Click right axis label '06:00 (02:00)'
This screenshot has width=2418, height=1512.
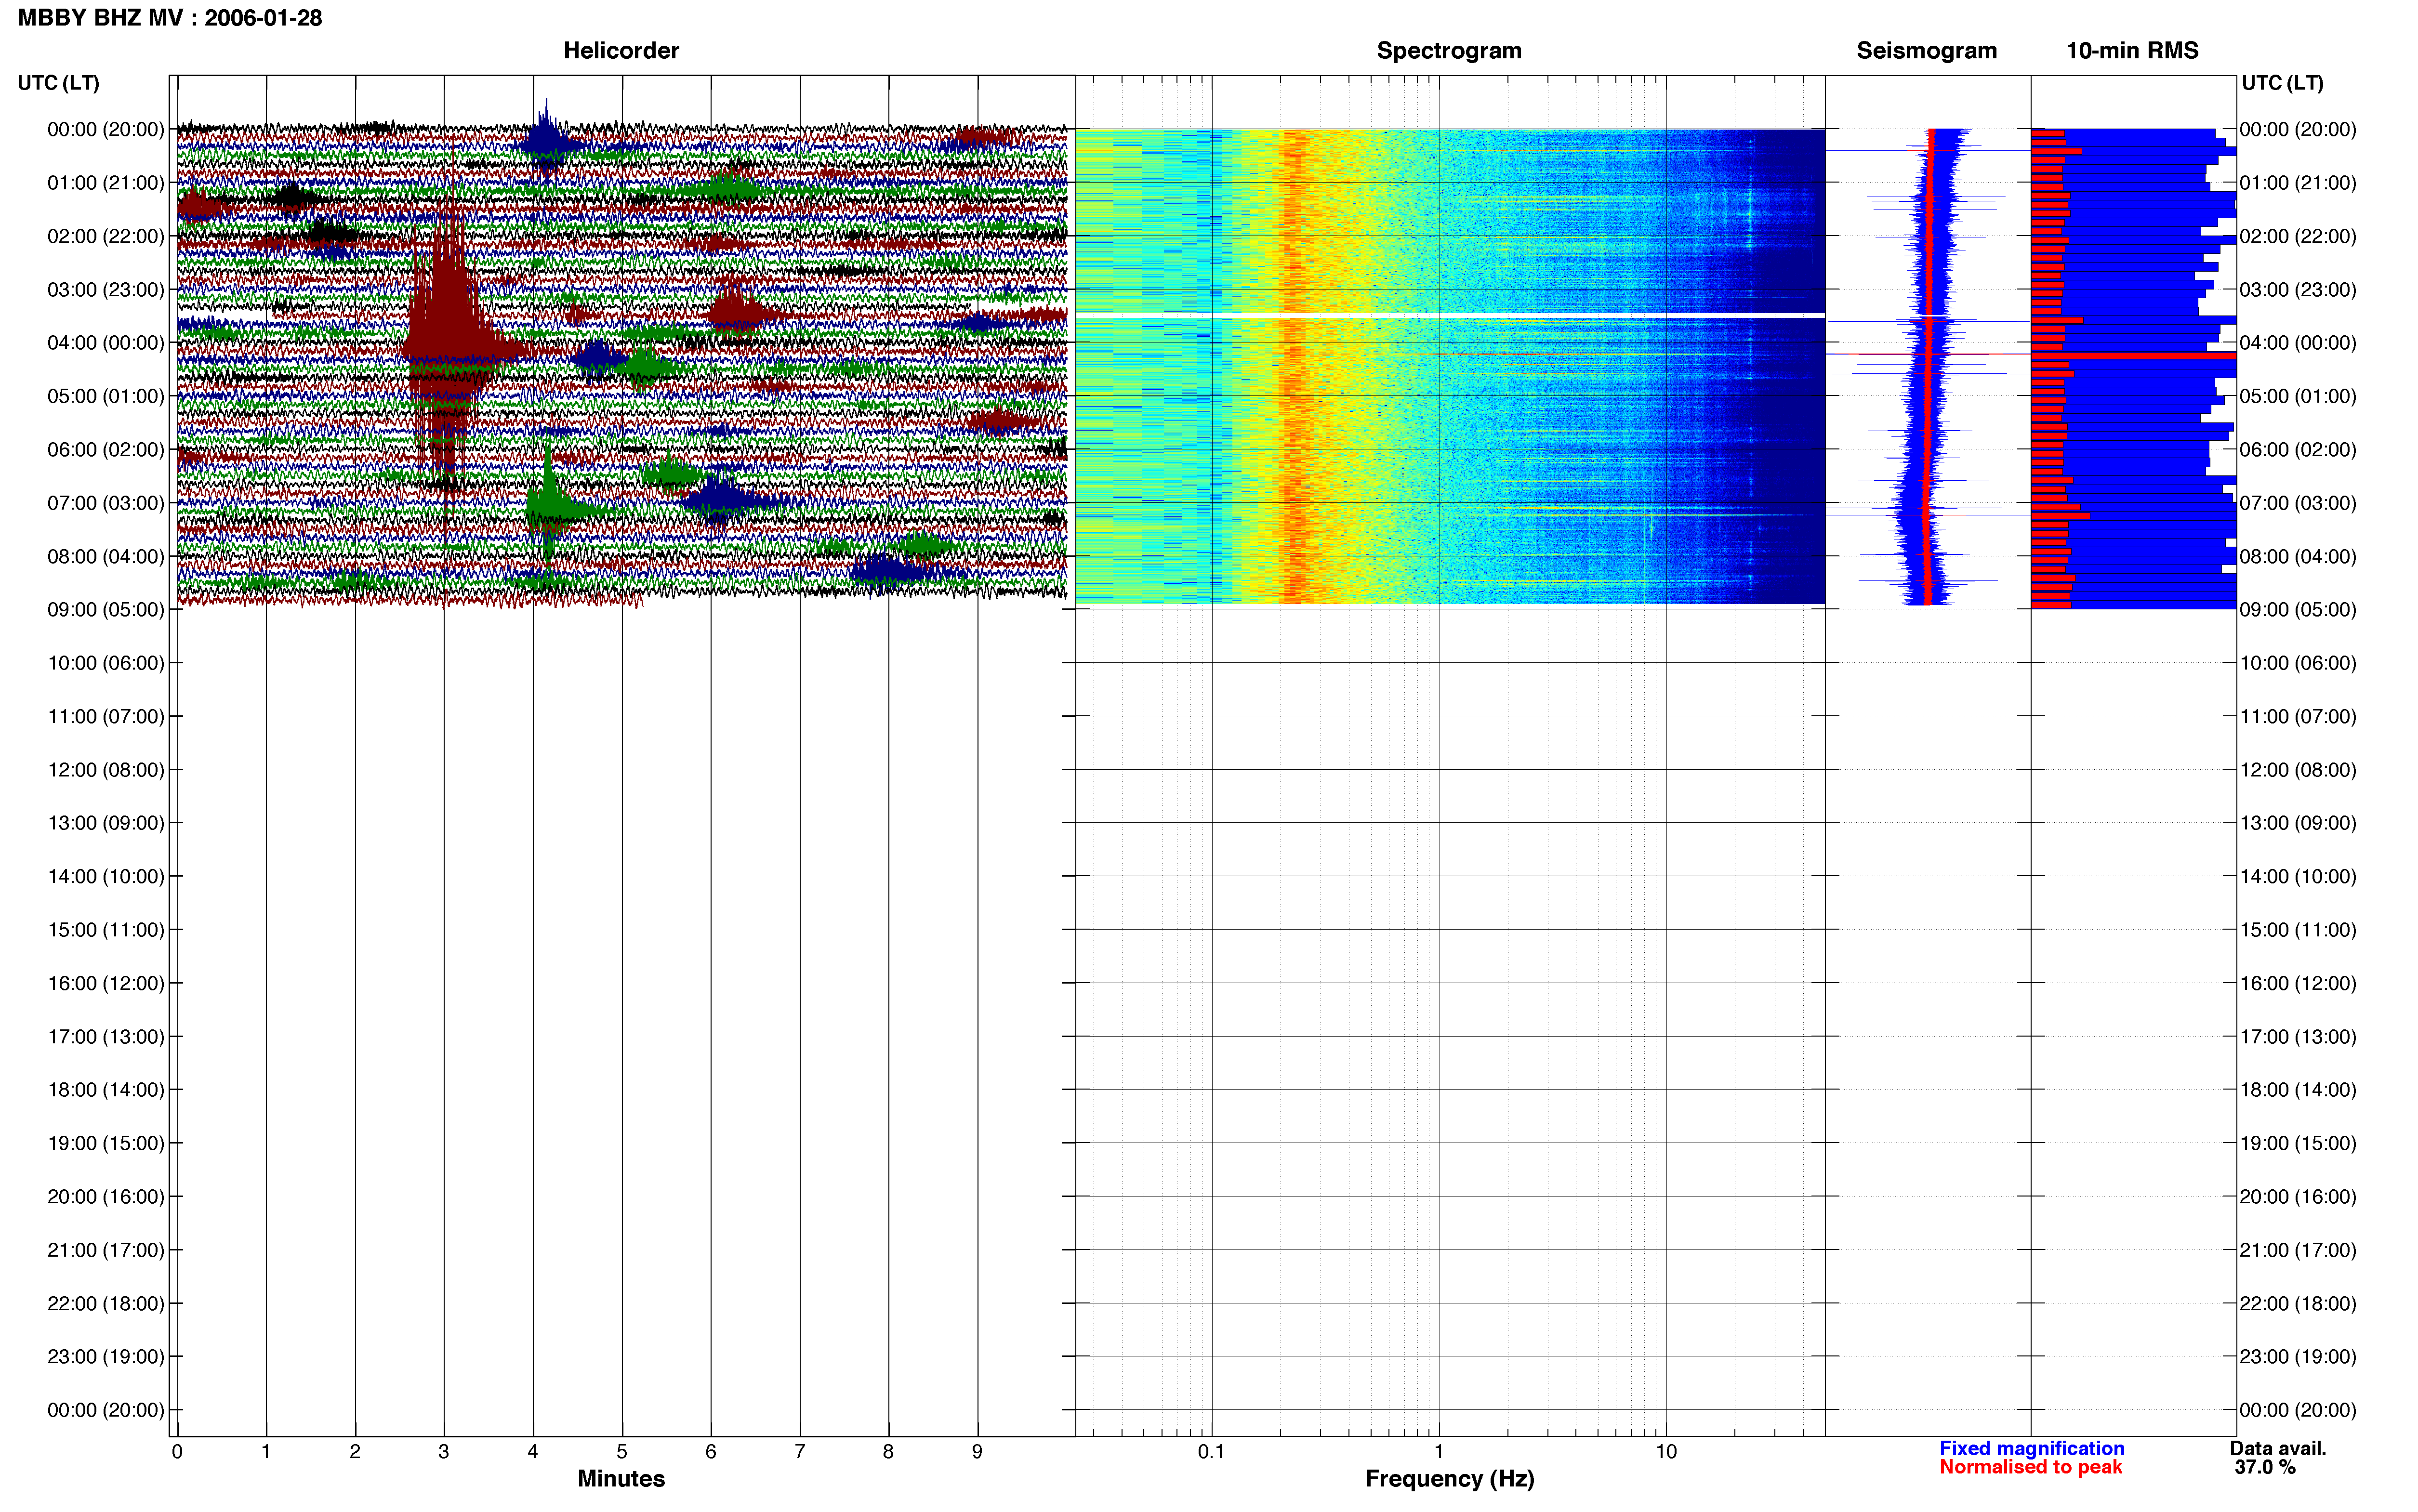pyautogui.click(x=2298, y=450)
